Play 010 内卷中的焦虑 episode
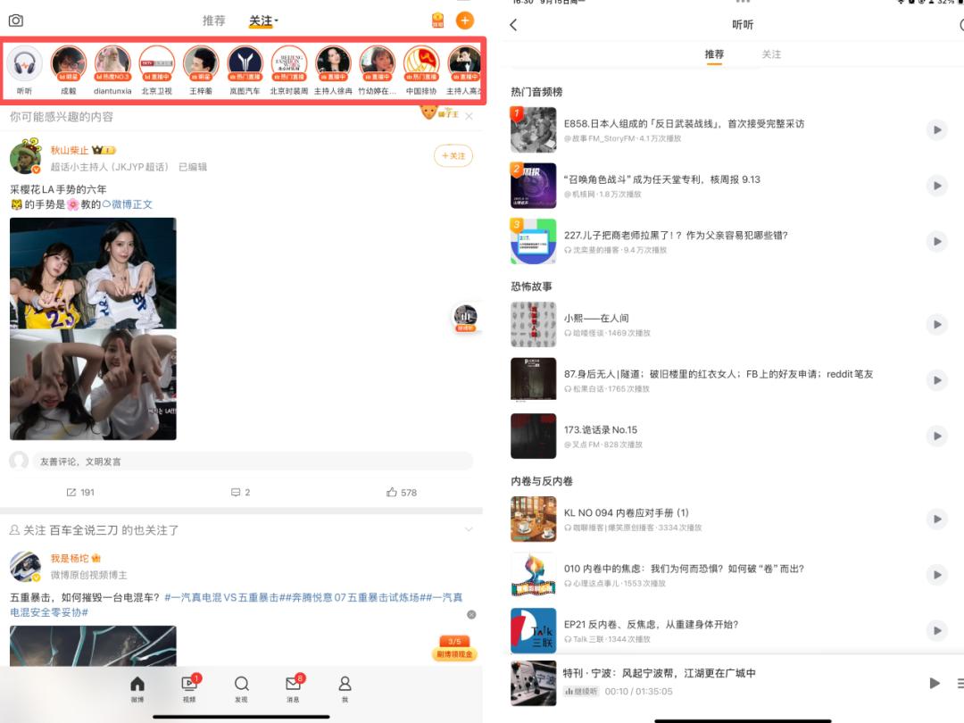 pos(937,575)
